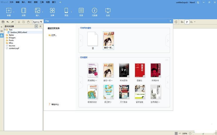Screen dimensions: 217x135
Task: Redo the last action
Action: (13, 22)
